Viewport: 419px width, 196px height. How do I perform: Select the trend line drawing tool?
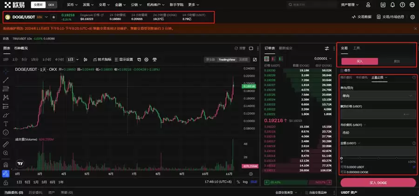tap(6, 80)
